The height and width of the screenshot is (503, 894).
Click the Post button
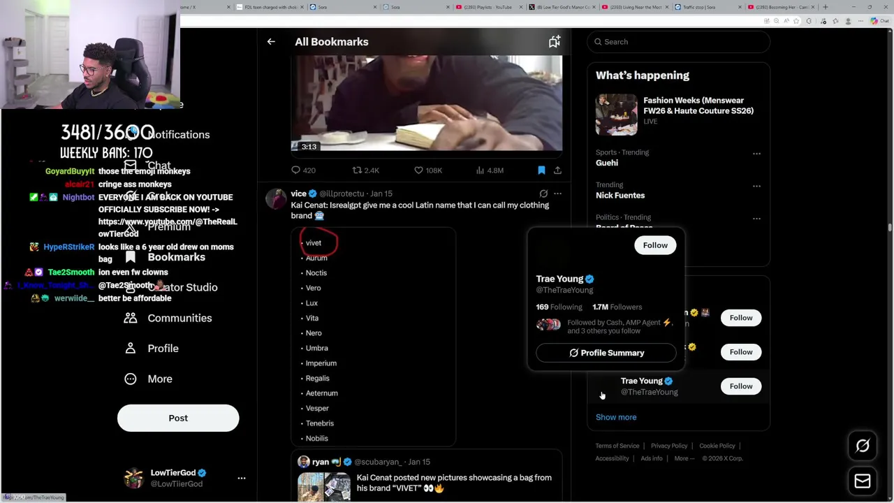coord(178,418)
